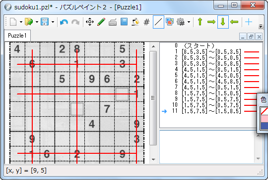Expand the Save dropdown arrow
This screenshot has height=180, width=268.
click(x=53, y=22)
